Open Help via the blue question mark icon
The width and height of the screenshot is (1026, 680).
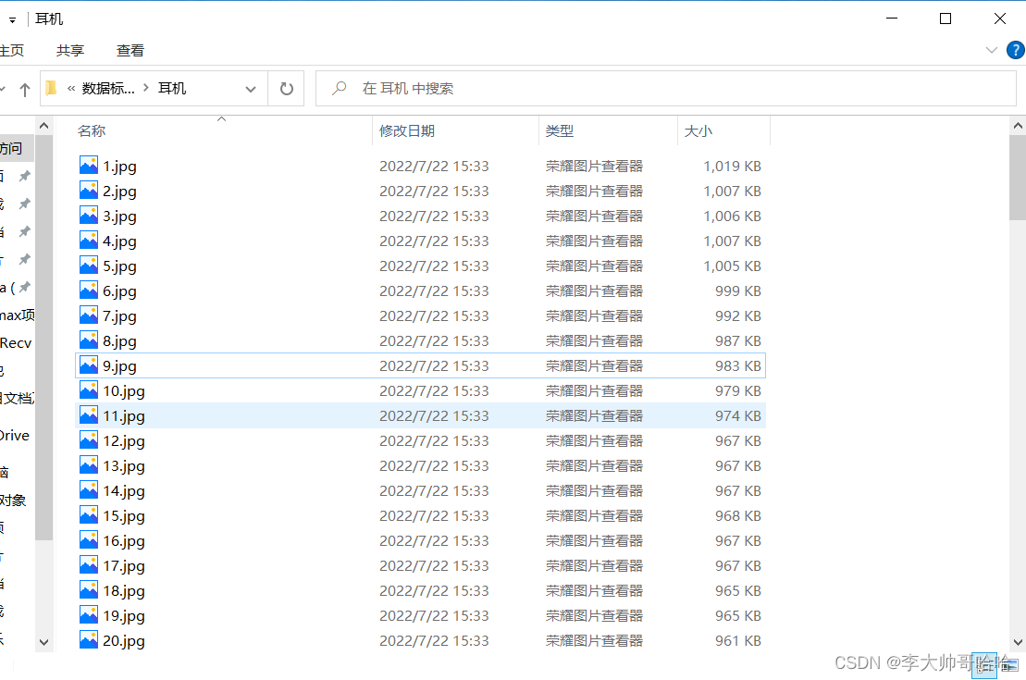[1015, 50]
